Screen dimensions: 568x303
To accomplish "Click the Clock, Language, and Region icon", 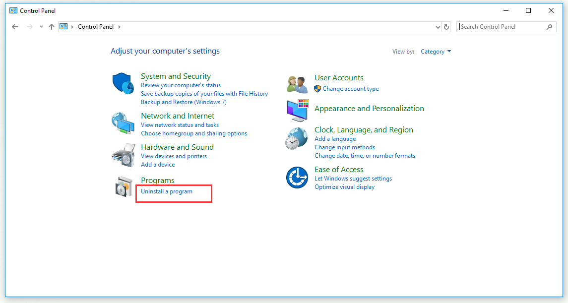I will click(297, 138).
